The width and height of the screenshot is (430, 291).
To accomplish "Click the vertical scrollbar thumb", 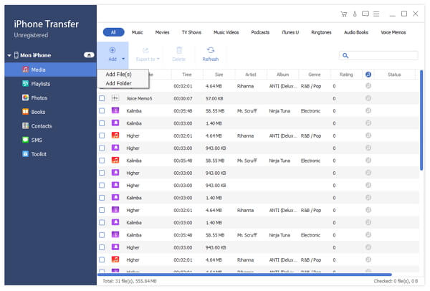I will tap(421, 120).
